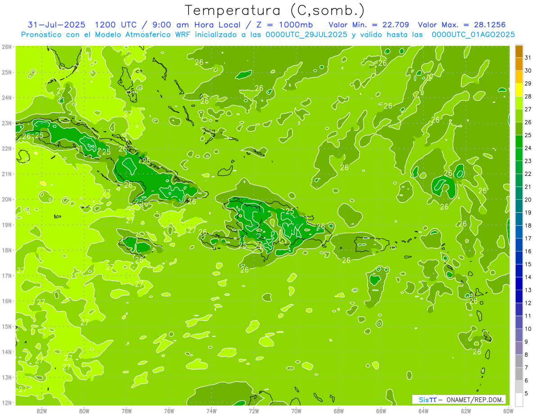Click the 78W longitude axis label
This screenshot has height=417, width=540.
pyautogui.click(x=126, y=411)
